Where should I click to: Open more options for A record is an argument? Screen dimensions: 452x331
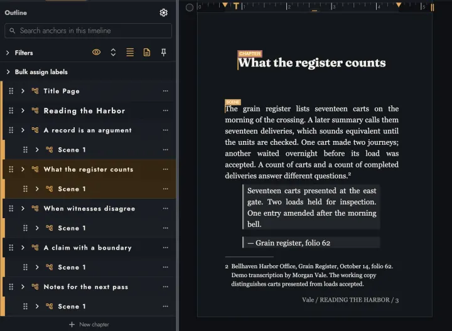click(166, 130)
